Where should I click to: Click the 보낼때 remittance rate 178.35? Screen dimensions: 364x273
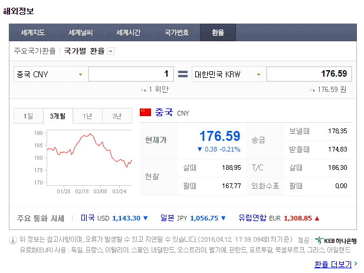click(337, 131)
